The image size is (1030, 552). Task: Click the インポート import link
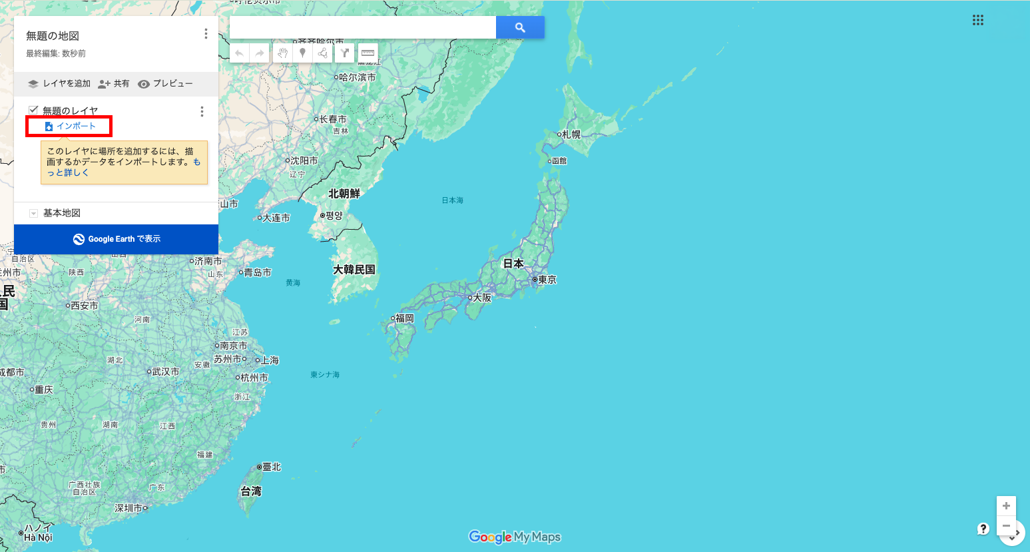[70, 126]
